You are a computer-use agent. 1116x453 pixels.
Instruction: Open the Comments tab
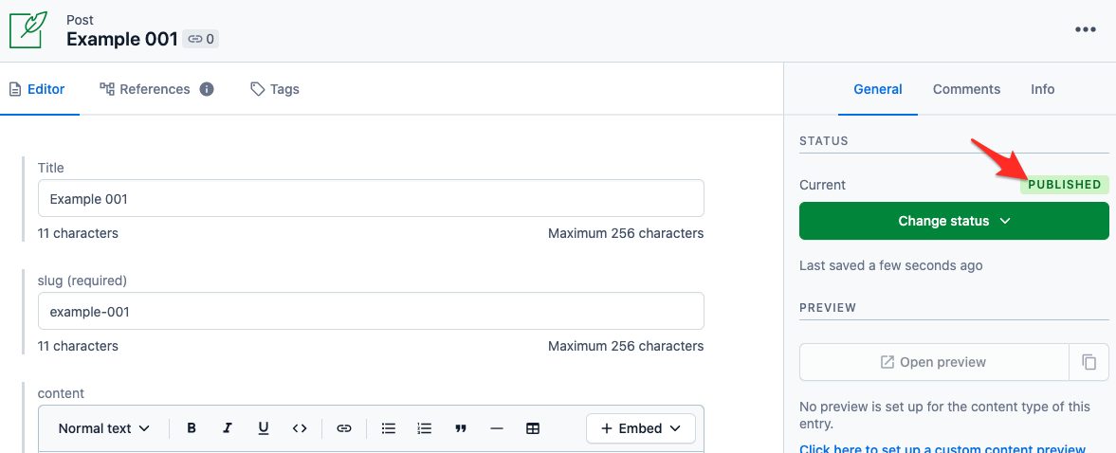pyautogui.click(x=966, y=89)
